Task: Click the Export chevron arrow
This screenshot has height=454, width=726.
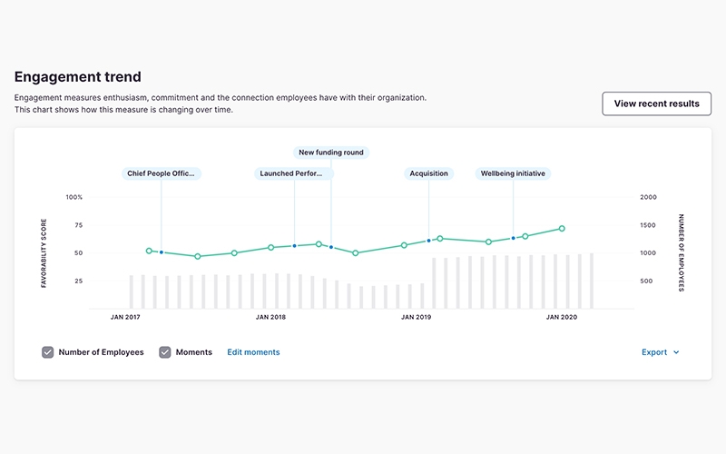Action: tap(676, 352)
